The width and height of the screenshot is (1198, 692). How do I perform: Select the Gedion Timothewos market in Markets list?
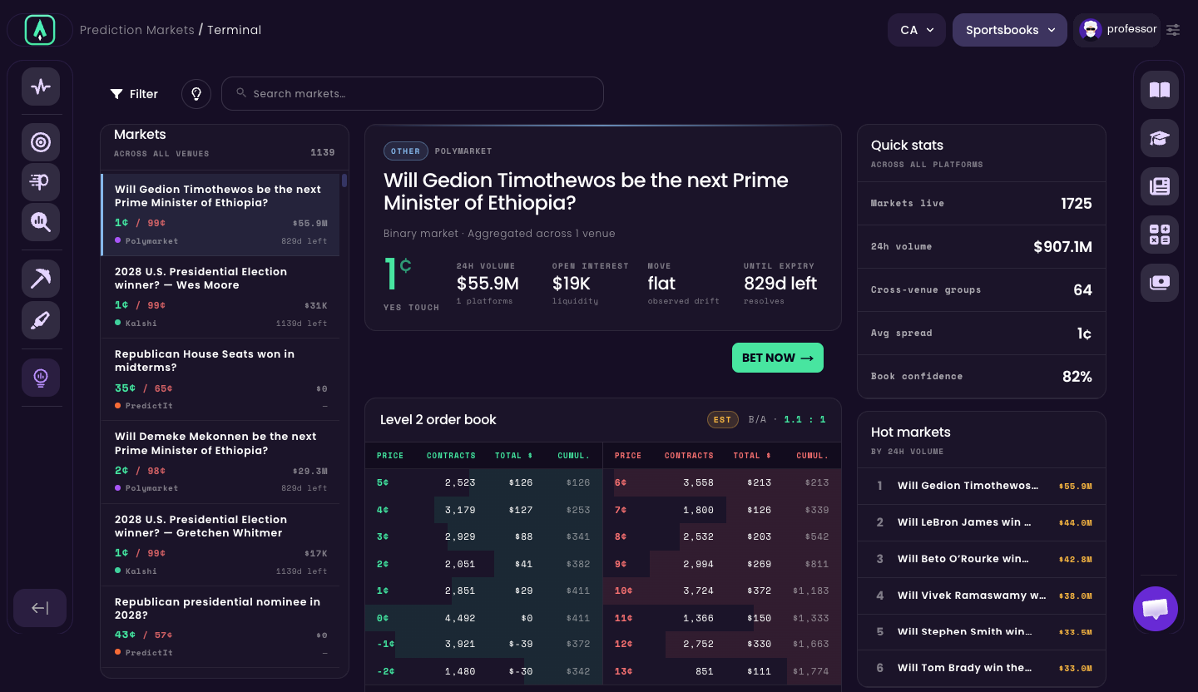click(x=220, y=215)
